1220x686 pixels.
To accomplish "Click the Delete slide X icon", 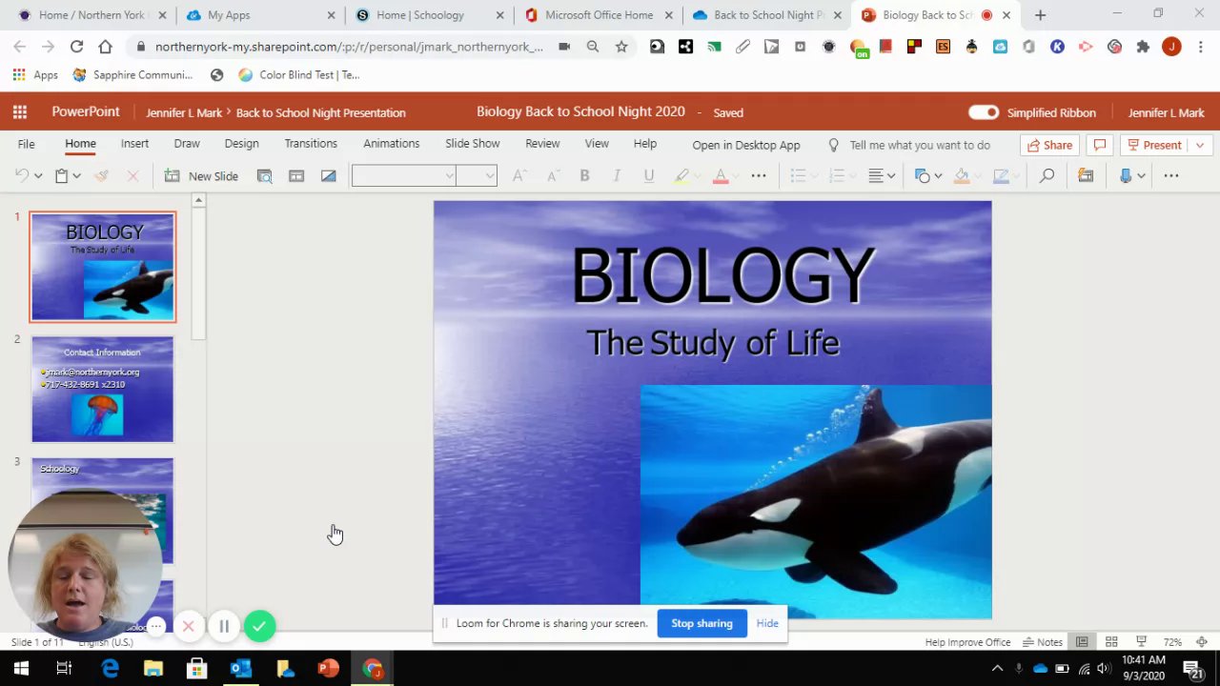I will pyautogui.click(x=132, y=175).
